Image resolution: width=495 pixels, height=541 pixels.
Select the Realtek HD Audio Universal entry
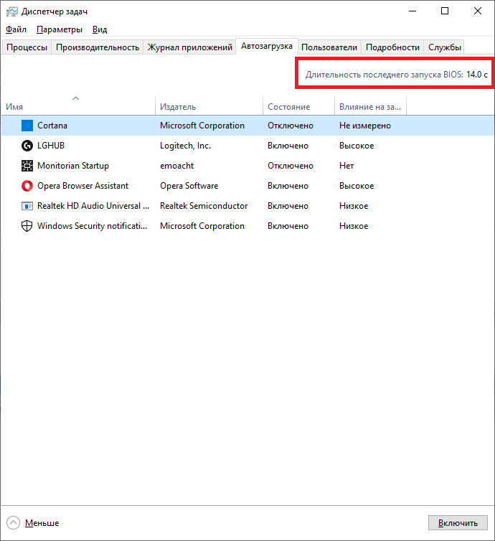click(93, 206)
